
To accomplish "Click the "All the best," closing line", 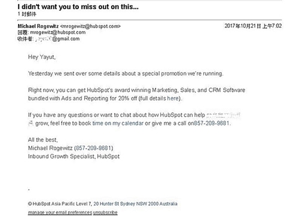I will tap(43, 140).
